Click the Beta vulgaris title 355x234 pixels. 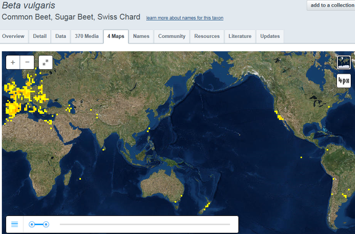click(x=28, y=5)
